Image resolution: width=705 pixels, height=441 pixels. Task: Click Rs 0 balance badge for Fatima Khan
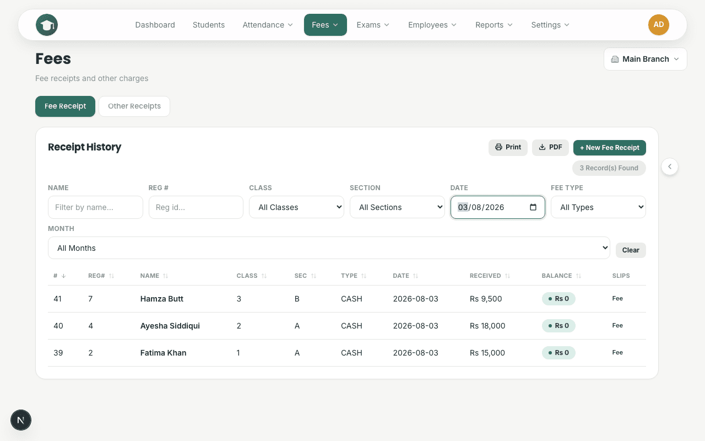tap(558, 353)
